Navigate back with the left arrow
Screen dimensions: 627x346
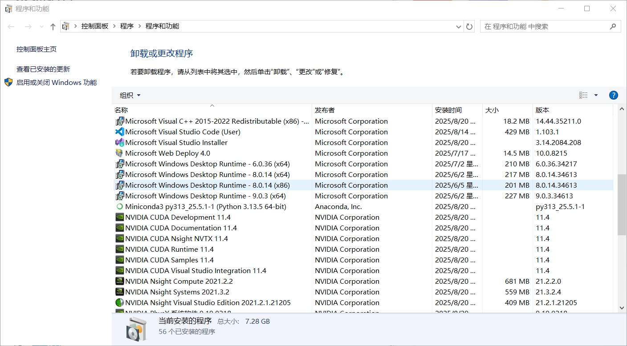point(11,27)
